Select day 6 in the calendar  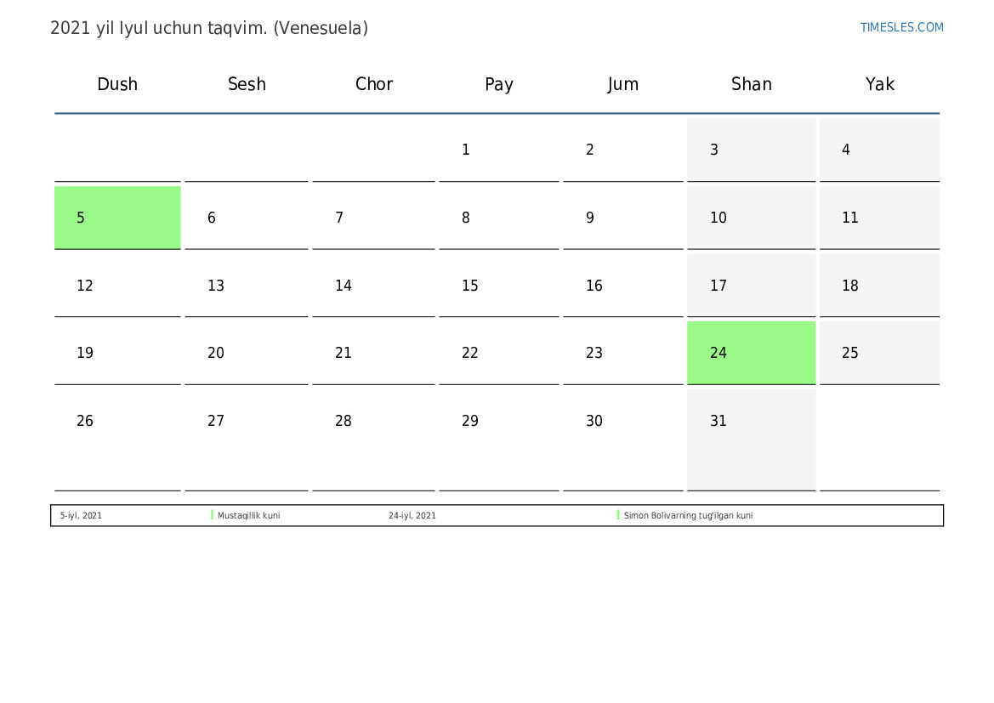pos(247,218)
